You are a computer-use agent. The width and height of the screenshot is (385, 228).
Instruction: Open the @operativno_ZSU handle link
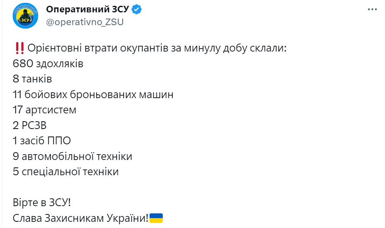click(85, 22)
